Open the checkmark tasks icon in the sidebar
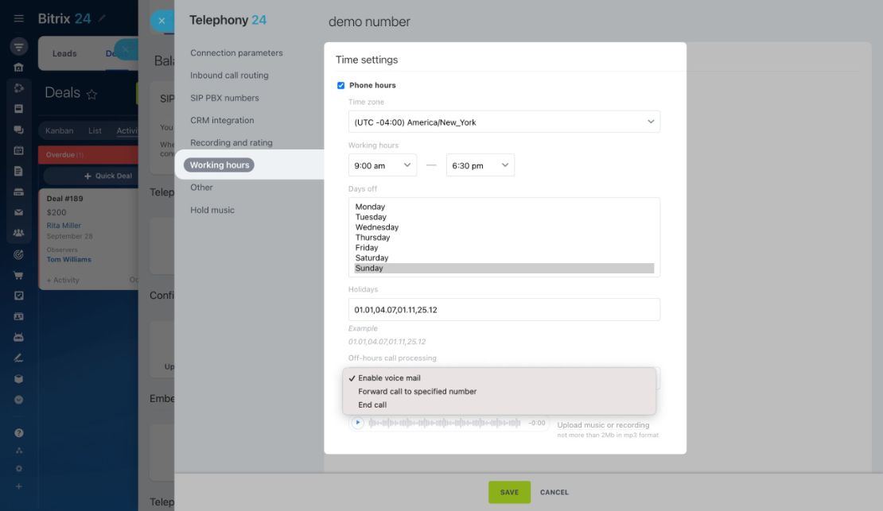The width and height of the screenshot is (883, 511). click(18, 296)
